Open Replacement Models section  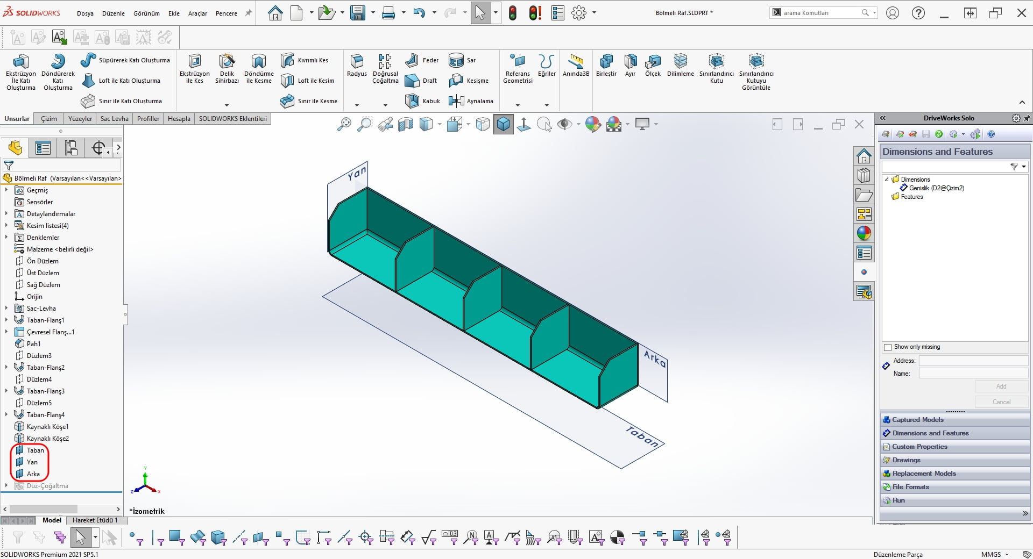[956, 474]
